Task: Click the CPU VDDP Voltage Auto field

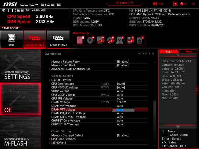Action: pos(120,95)
